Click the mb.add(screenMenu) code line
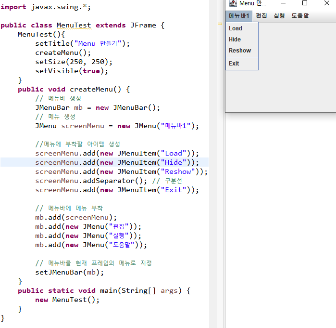 (76, 217)
